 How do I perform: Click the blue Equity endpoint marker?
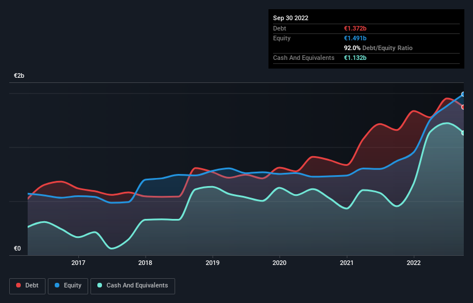tap(463, 94)
